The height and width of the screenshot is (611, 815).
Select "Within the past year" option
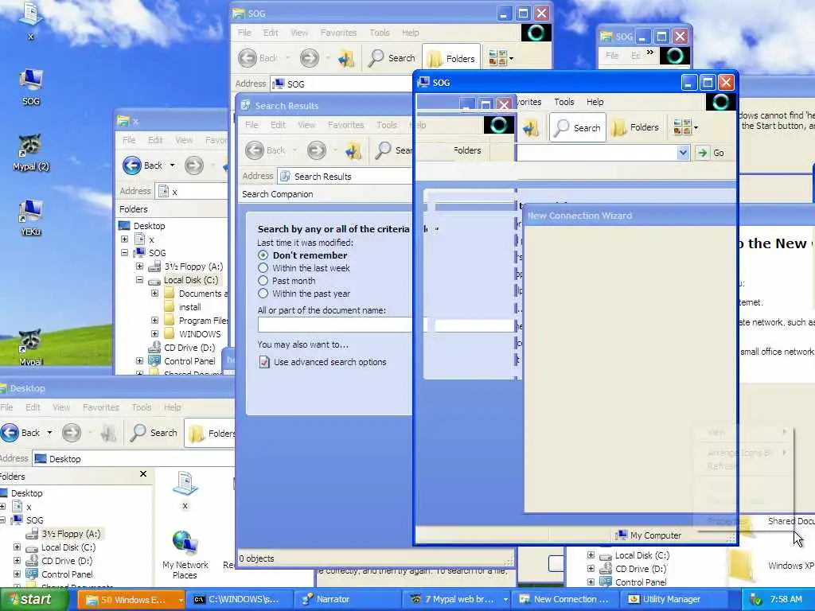coord(263,294)
